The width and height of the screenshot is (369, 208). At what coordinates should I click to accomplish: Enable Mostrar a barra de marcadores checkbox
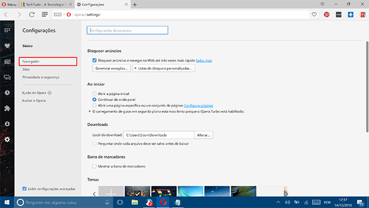(x=94, y=166)
